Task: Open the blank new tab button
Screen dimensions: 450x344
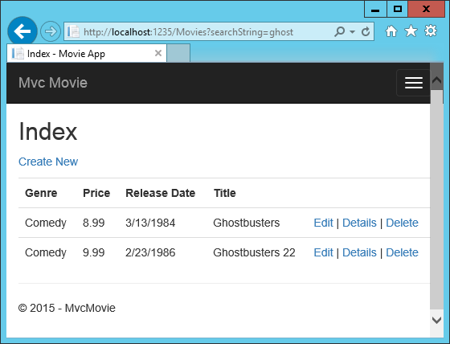Action: pos(178,53)
